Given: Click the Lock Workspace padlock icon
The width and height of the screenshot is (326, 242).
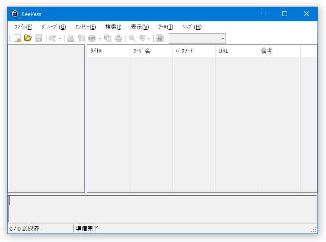Looking at the screenshot, I should (x=160, y=38).
